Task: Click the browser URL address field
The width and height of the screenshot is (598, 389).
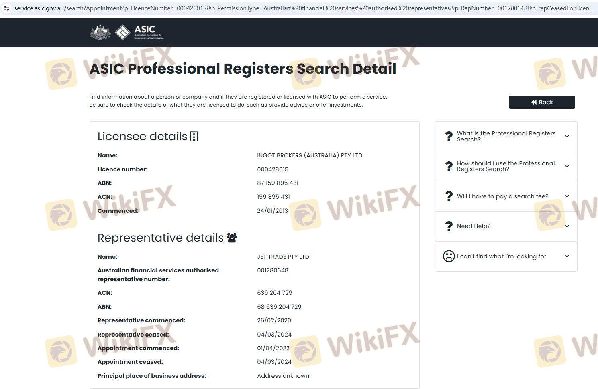Action: [x=301, y=8]
